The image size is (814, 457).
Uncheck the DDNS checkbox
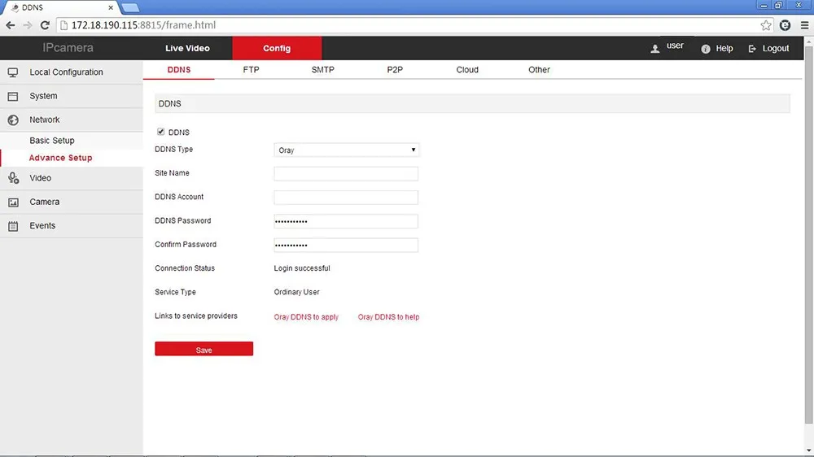pyautogui.click(x=161, y=132)
